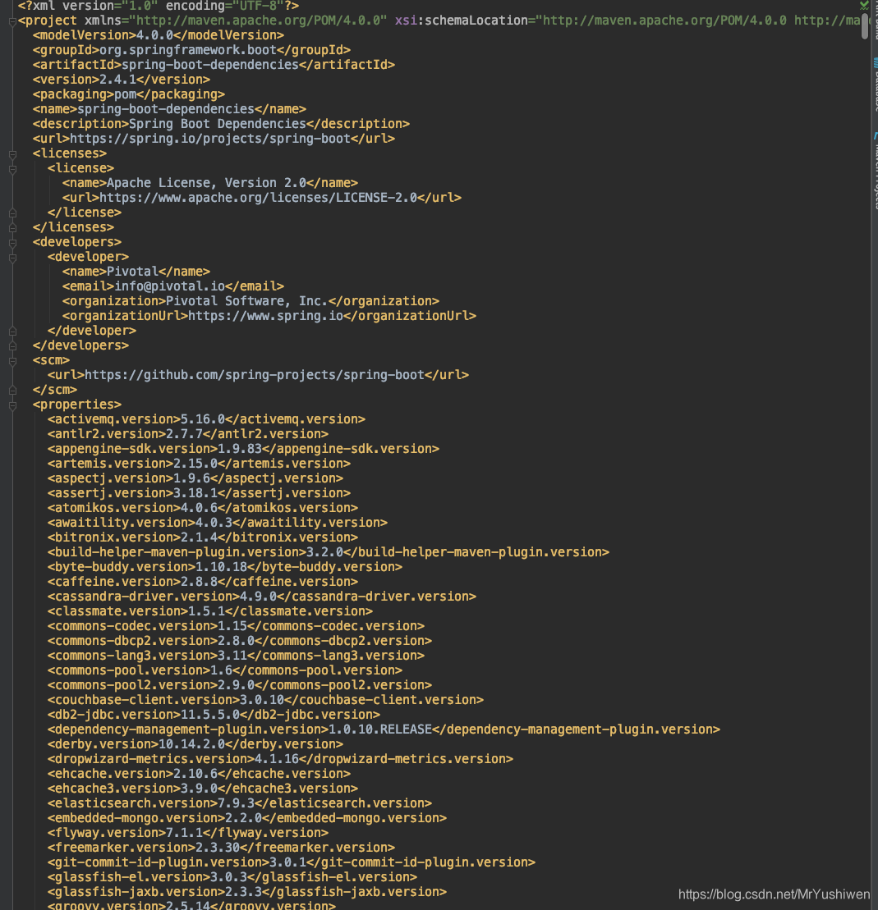Click the xml version declaration line
This screenshot has height=910, width=878.
tap(159, 7)
